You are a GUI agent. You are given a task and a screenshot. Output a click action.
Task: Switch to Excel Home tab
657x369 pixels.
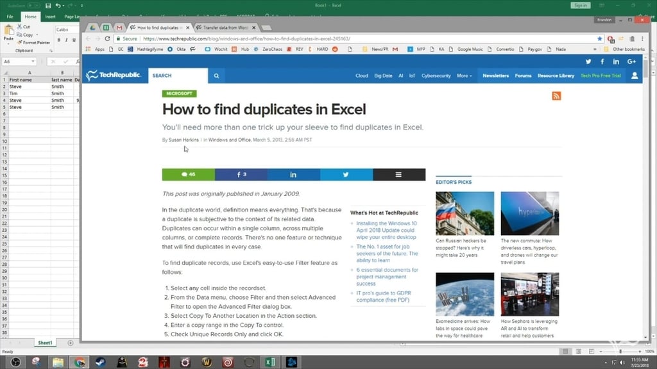coord(30,17)
